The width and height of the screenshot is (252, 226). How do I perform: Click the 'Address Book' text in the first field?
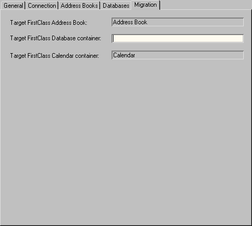click(130, 22)
